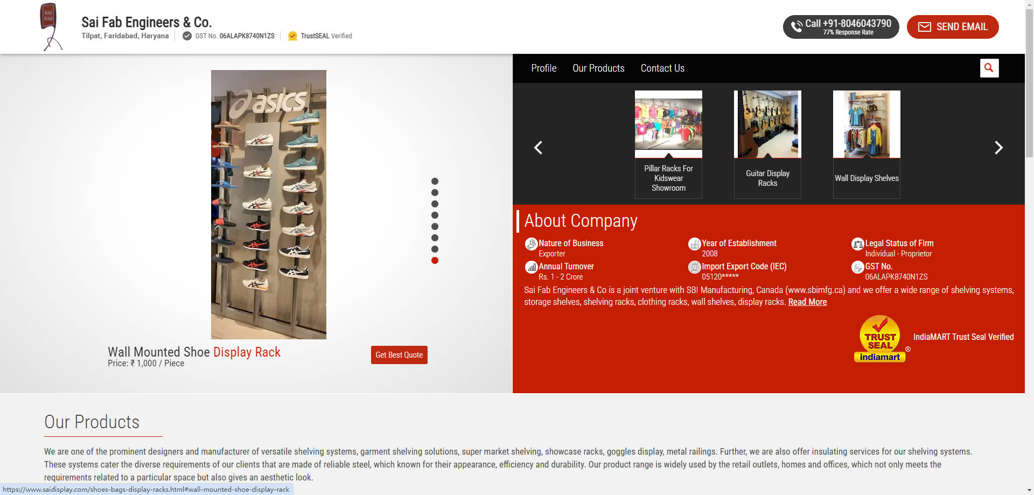Select the sixth slider dot
The width and height of the screenshot is (1034, 495).
(435, 238)
